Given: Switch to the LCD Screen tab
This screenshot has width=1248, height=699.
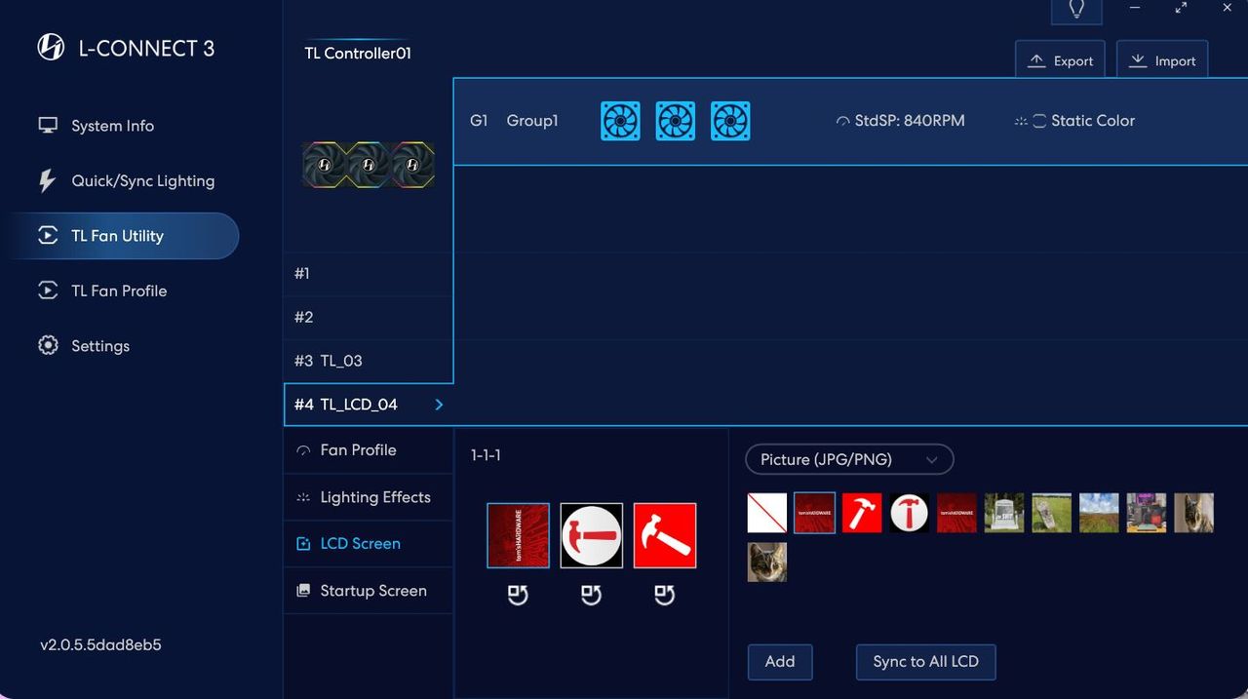Looking at the screenshot, I should click(369, 544).
